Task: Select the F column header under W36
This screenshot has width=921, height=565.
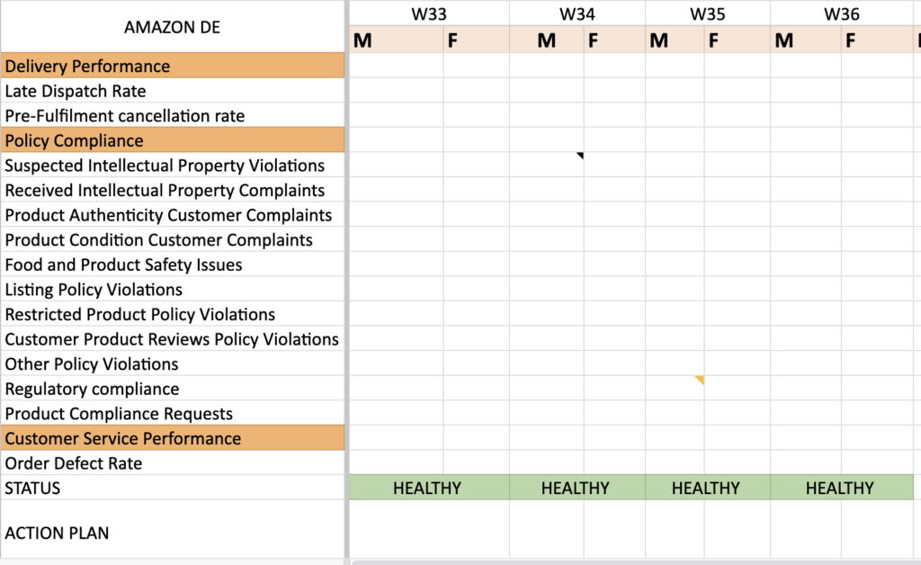Action: point(877,40)
